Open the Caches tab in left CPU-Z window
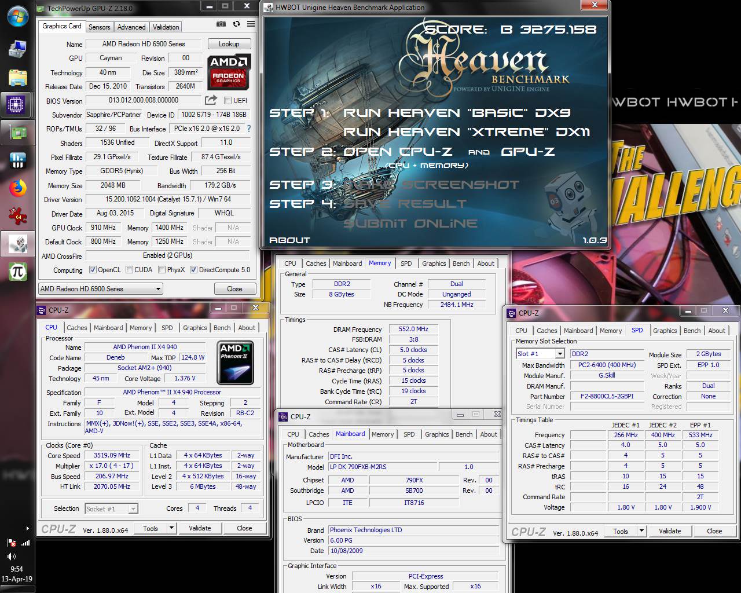This screenshot has width=741, height=593. pos(76,328)
